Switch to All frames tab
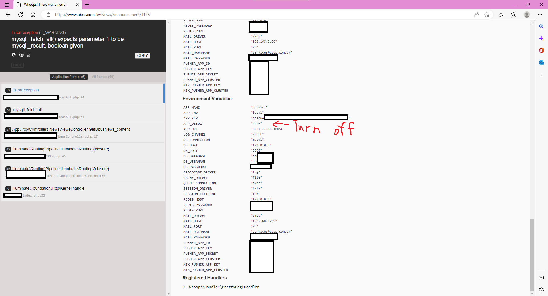Screen dimensions: 548x296 tap(103, 77)
